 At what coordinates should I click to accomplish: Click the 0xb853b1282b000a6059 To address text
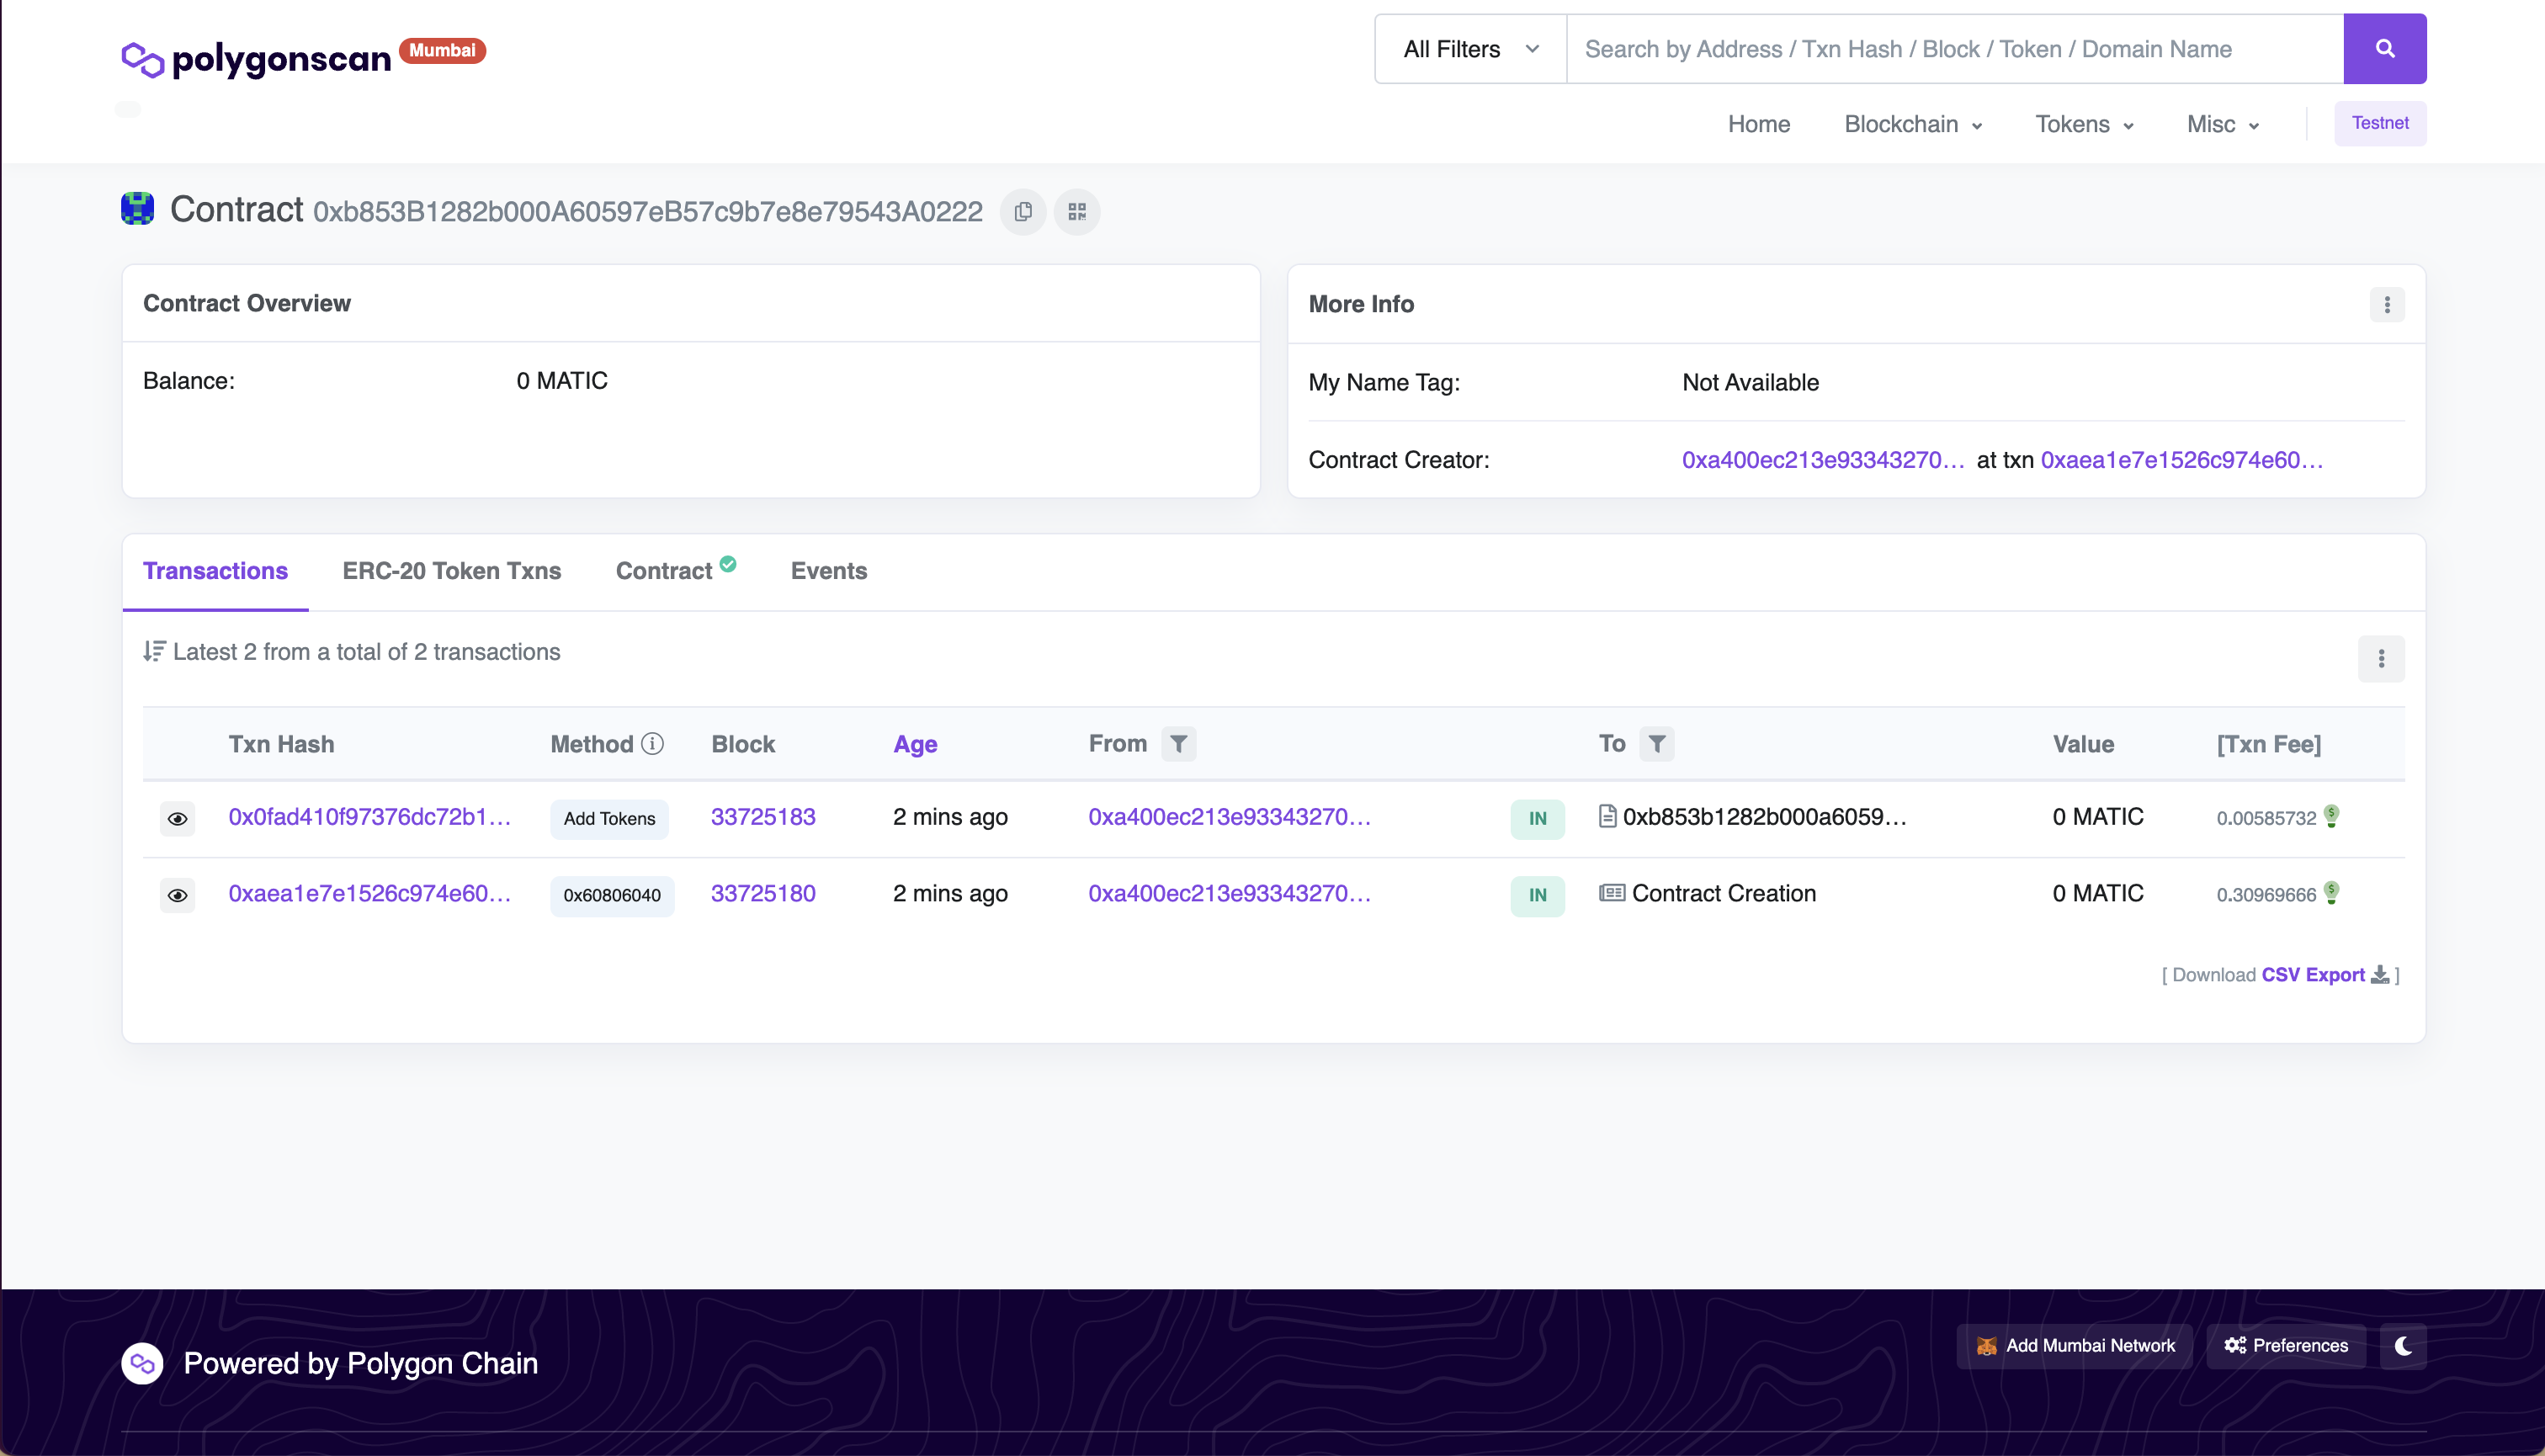pyautogui.click(x=1764, y=817)
